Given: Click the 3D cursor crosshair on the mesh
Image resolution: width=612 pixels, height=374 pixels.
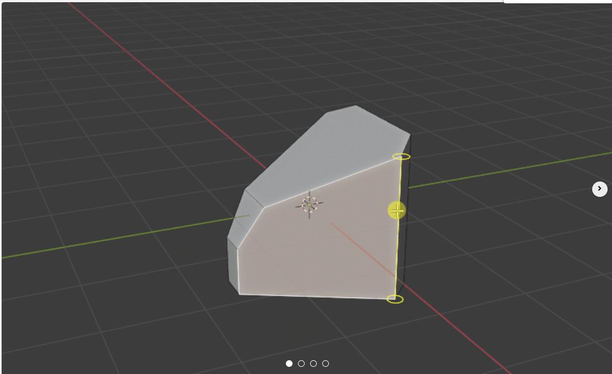Looking at the screenshot, I should [x=310, y=205].
